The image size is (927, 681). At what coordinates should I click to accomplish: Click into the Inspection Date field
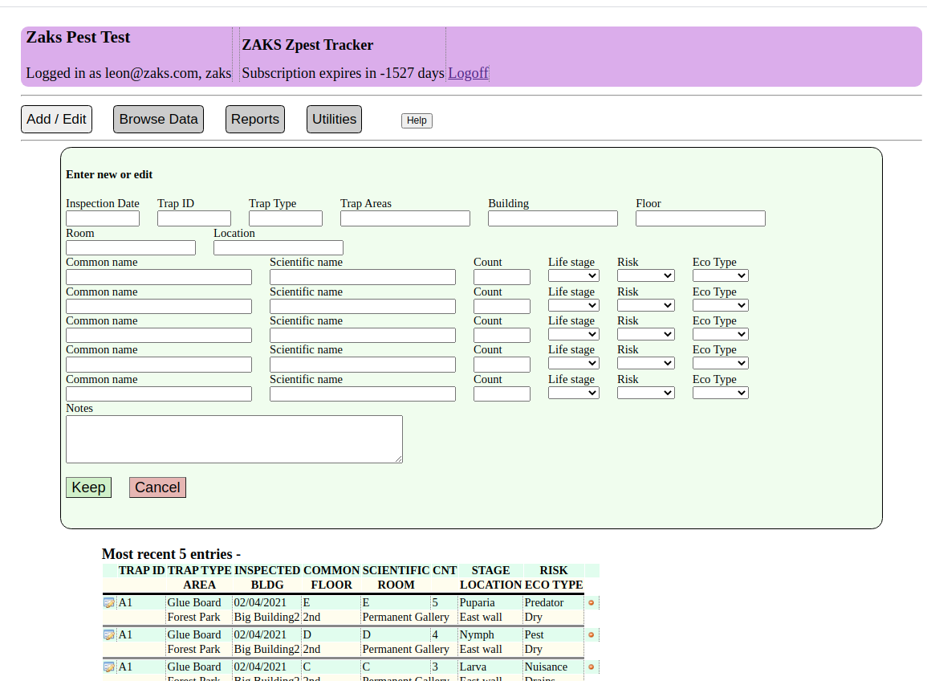(103, 218)
